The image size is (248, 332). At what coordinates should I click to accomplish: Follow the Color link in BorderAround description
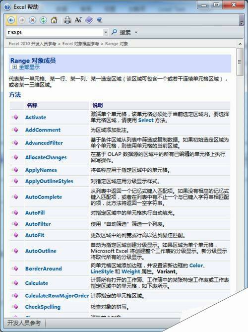point(196,266)
